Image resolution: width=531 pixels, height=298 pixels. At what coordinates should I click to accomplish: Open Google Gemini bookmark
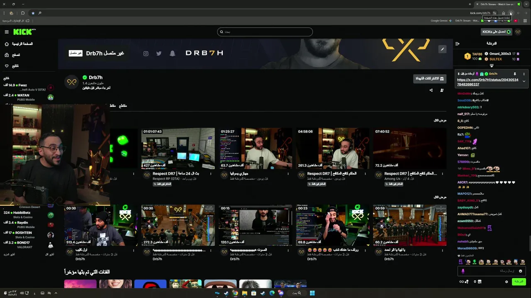tap(441, 21)
